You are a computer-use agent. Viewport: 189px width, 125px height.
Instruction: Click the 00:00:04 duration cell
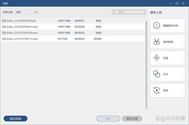[79, 27]
